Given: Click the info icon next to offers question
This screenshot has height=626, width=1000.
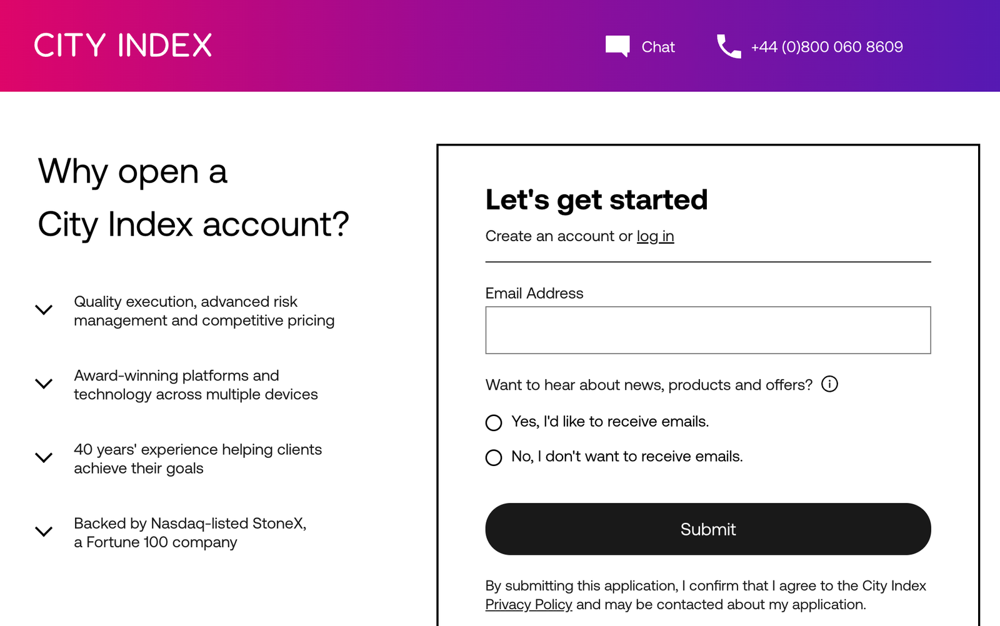Looking at the screenshot, I should coord(829,384).
